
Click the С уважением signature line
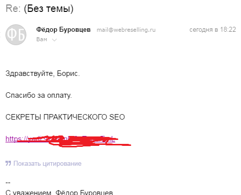click(x=59, y=193)
